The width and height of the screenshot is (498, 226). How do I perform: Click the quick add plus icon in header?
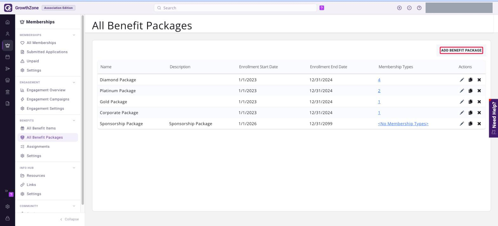coord(400,8)
